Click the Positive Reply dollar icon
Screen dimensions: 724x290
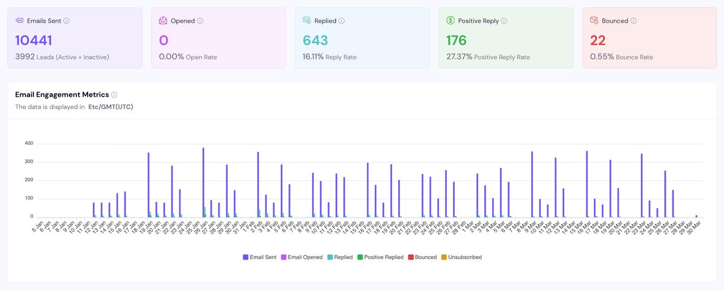[x=450, y=20]
